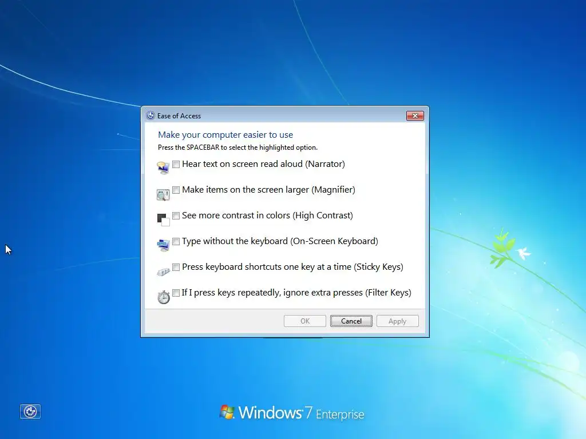Click the Magnifier icon
The width and height of the screenshot is (586, 439).
click(163, 194)
